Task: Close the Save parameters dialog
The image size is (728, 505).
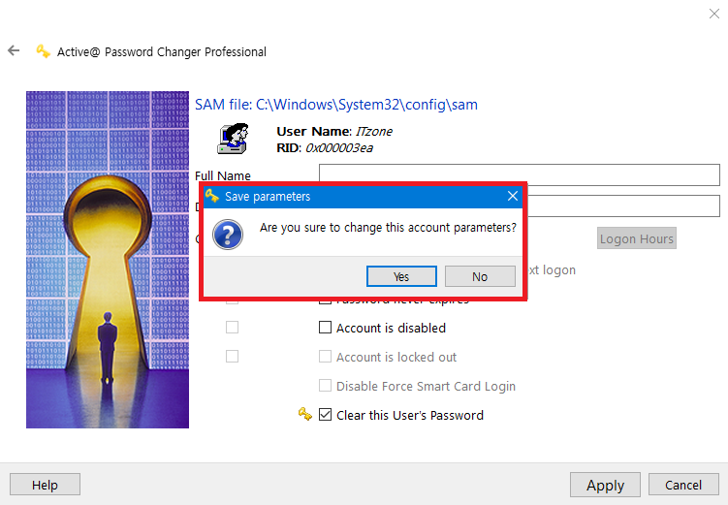Action: click(x=513, y=197)
